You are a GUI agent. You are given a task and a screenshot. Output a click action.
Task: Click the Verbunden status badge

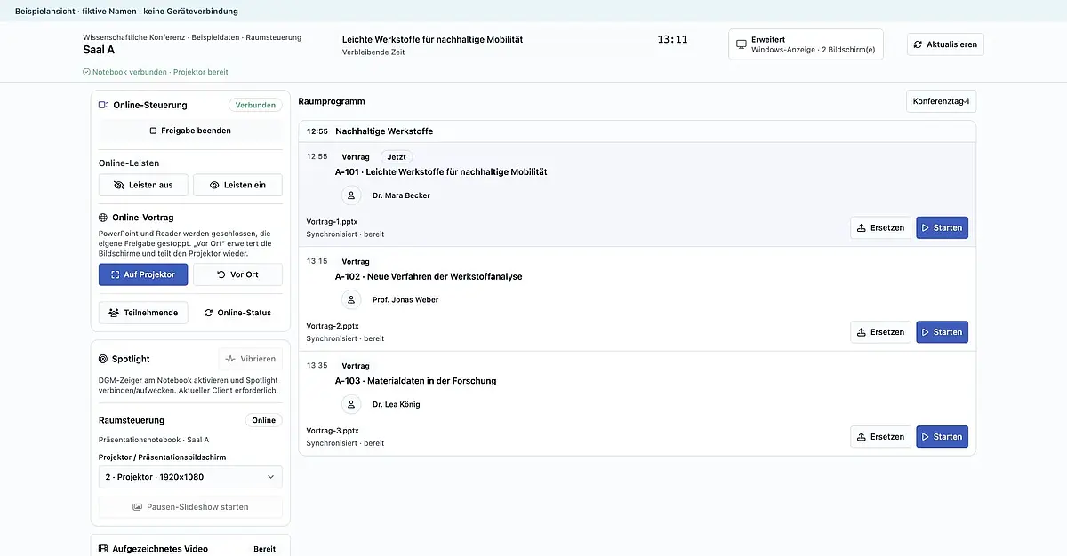(x=255, y=105)
